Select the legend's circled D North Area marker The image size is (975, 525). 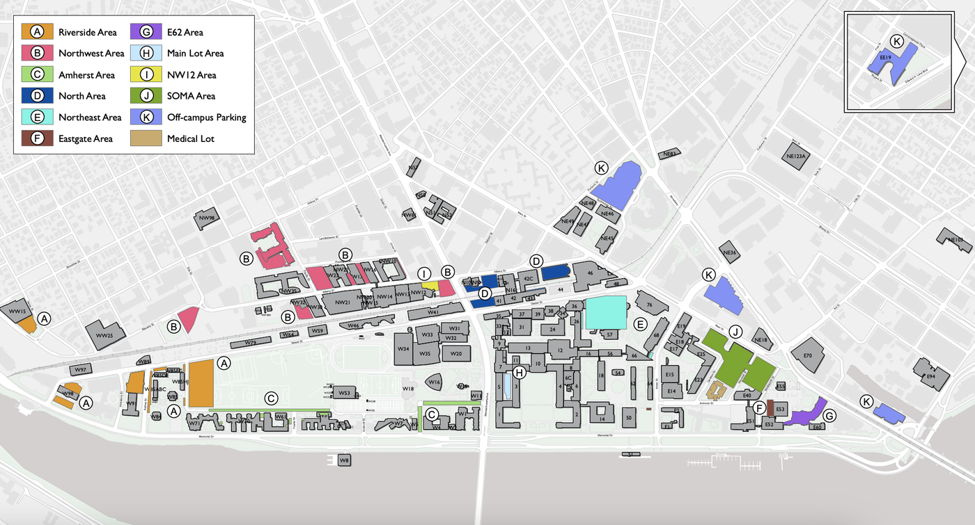[x=38, y=96]
